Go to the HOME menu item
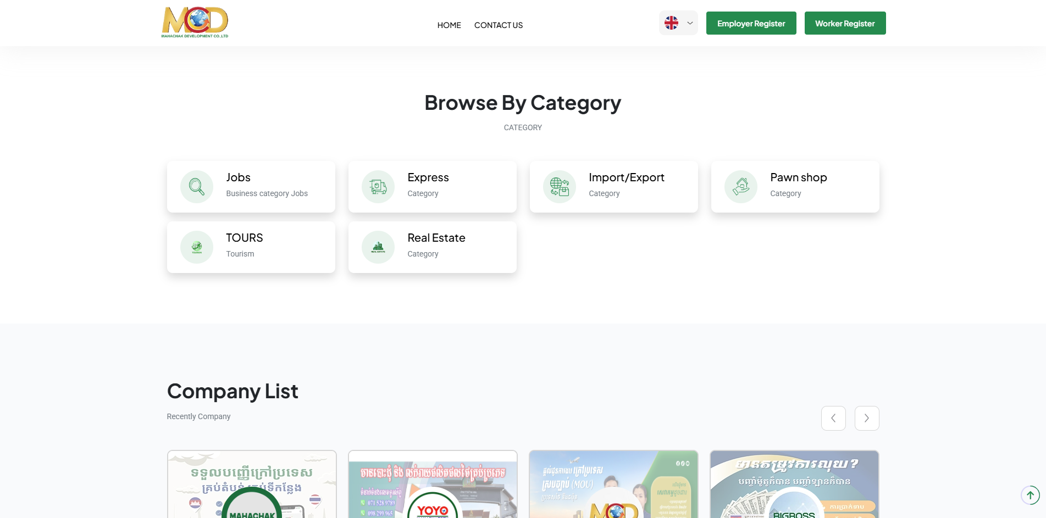Screen dimensions: 1046x518 click(x=449, y=25)
